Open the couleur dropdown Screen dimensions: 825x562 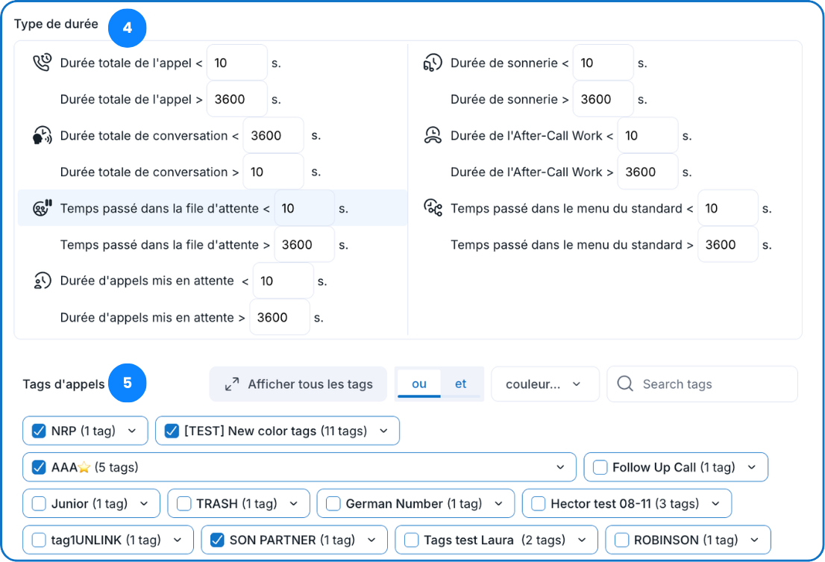[x=545, y=384]
